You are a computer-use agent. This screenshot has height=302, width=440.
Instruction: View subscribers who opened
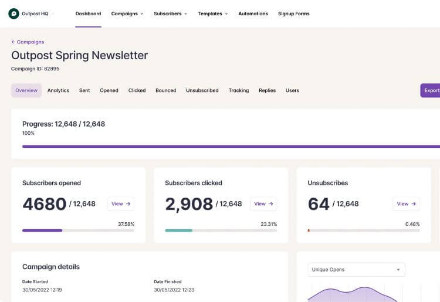pyautogui.click(x=121, y=204)
